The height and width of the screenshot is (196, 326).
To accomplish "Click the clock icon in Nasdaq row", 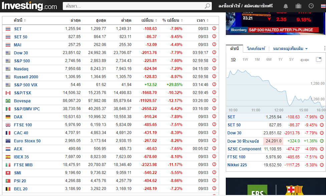I will [214, 68].
